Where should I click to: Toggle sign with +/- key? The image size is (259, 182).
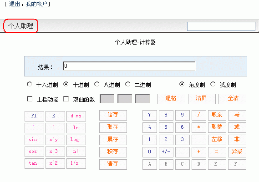pyautogui.click(x=166, y=152)
